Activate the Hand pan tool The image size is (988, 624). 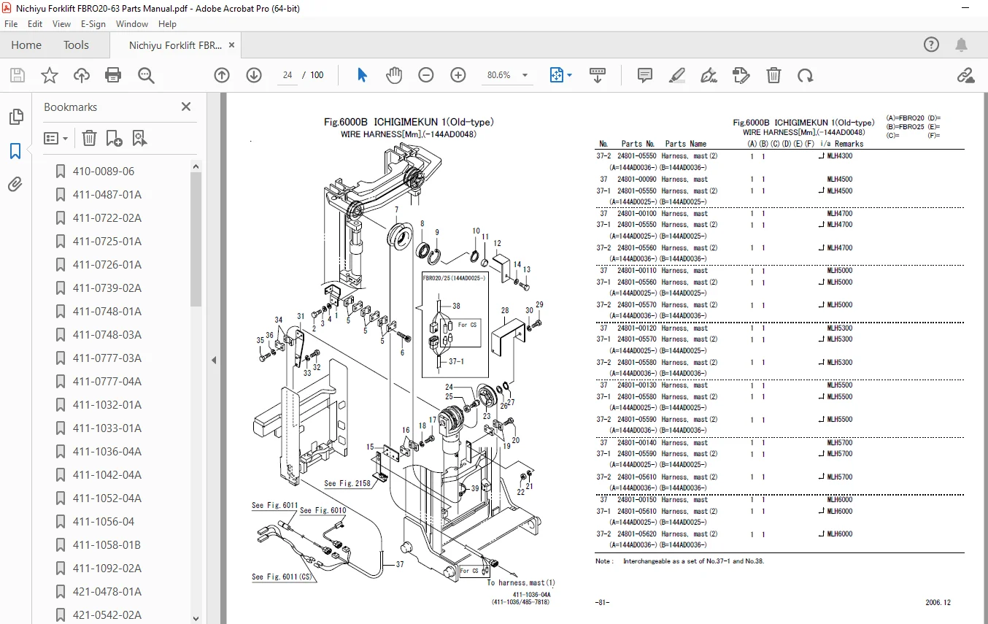[x=394, y=75]
